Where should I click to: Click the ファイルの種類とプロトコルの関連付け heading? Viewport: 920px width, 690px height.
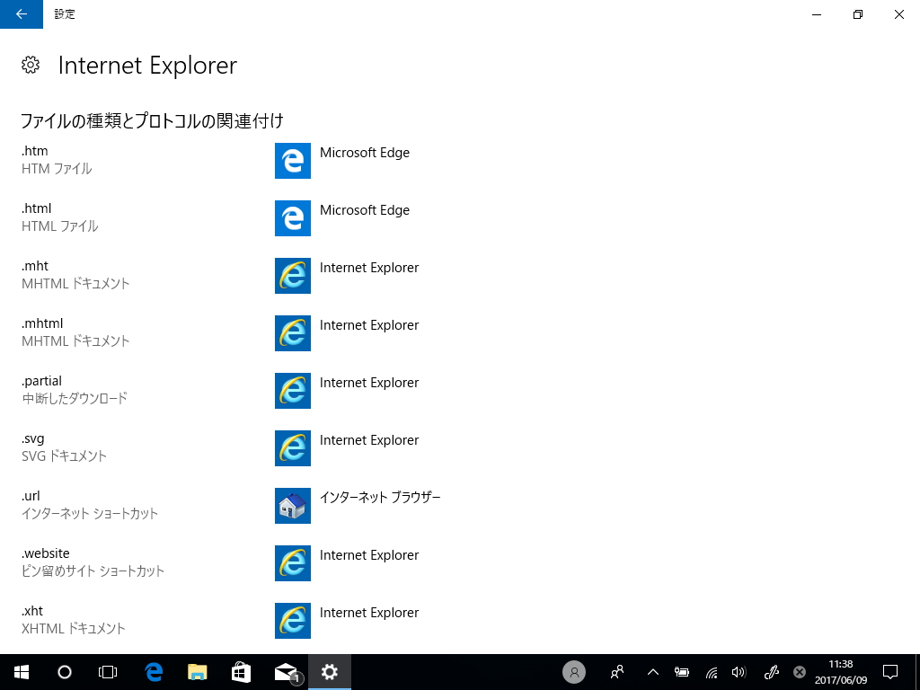pyautogui.click(x=152, y=121)
